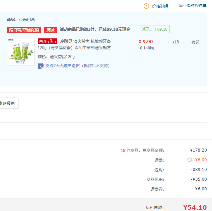The height and width of the screenshot is (211, 212).
Task: Click the ¥9.90 unit price
Action: 146,42
